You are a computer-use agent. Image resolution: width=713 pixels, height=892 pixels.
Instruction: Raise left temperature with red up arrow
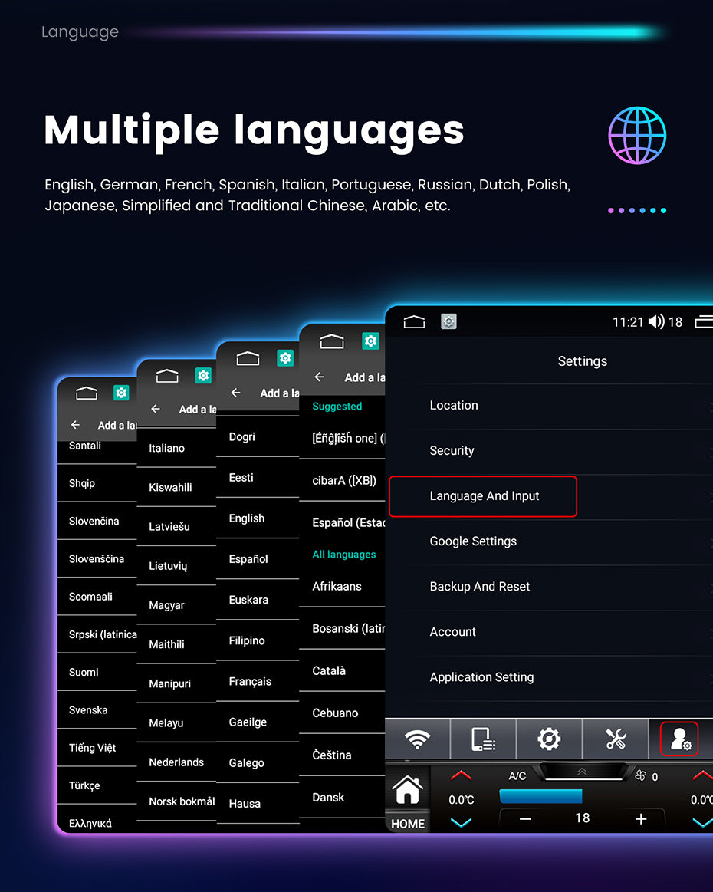pos(461,775)
